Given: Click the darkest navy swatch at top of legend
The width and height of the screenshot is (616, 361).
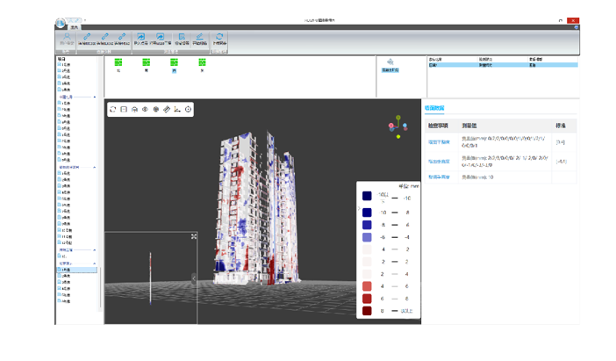Looking at the screenshot, I should (367, 196).
